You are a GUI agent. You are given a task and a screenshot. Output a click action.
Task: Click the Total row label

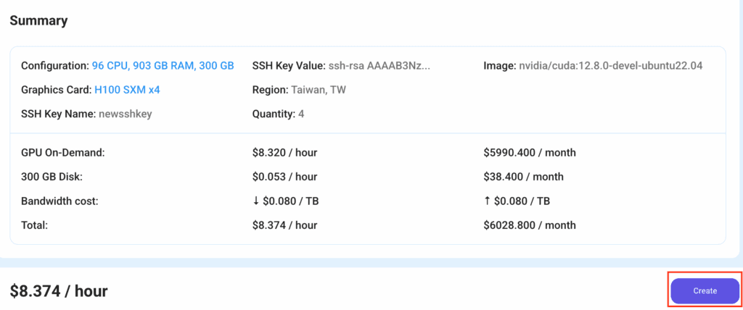click(x=34, y=225)
